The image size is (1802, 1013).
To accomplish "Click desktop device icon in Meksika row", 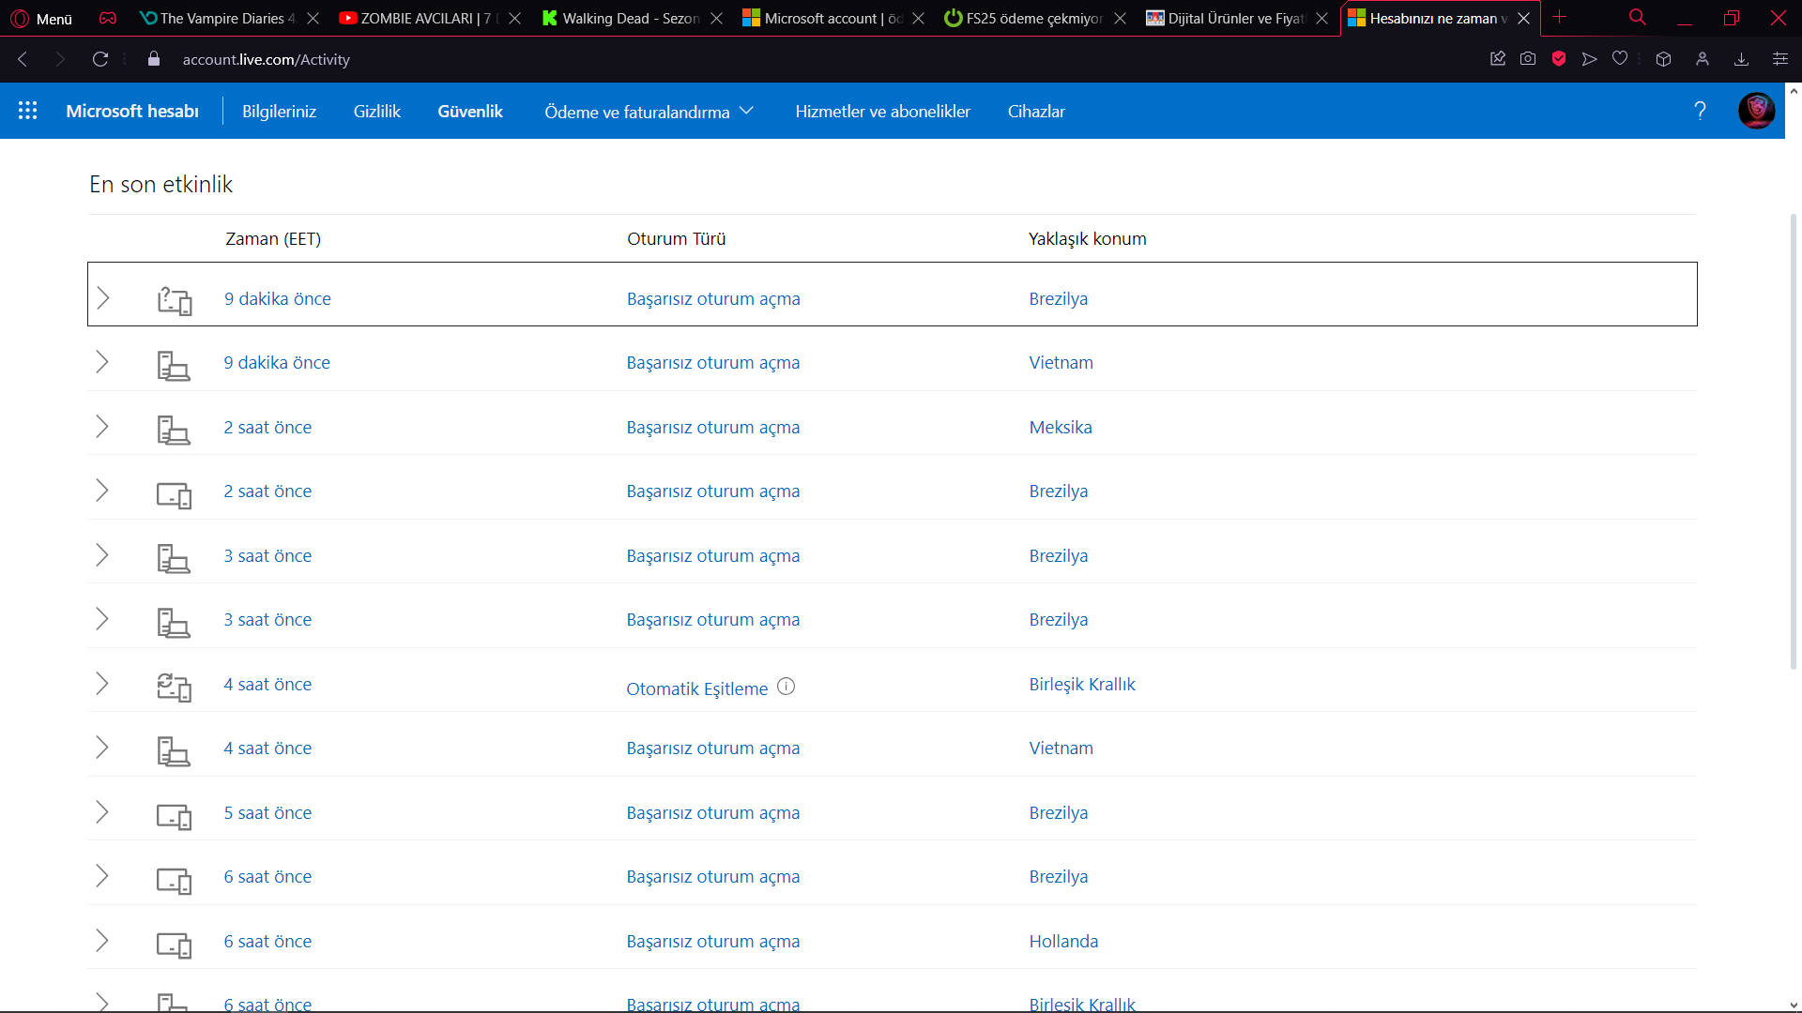I will coord(174,430).
